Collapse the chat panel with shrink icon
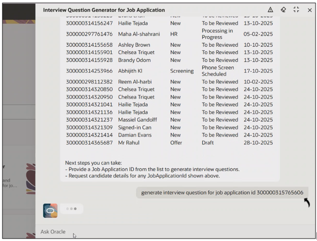Image resolution: width=317 pixels, height=241 pixels. coord(296,10)
